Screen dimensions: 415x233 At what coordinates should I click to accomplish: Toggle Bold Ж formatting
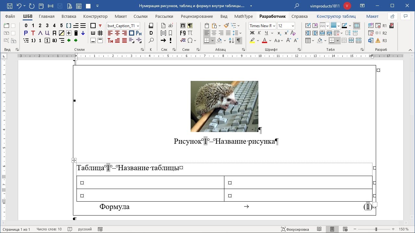point(252,33)
